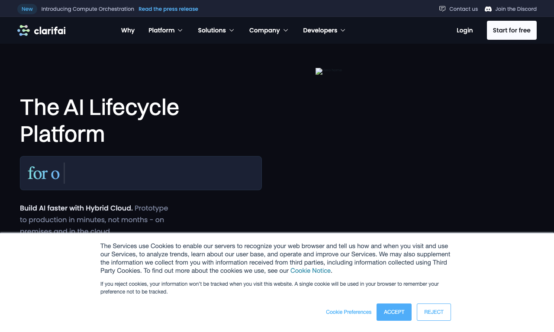
Task: Click the Start for free button
Action: coord(512,30)
